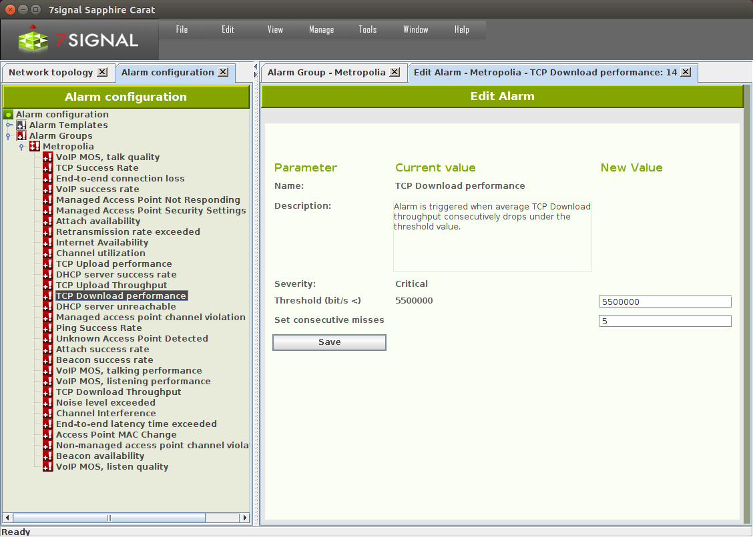This screenshot has height=537, width=753.
Task: Open the Edit menu
Action: point(228,29)
